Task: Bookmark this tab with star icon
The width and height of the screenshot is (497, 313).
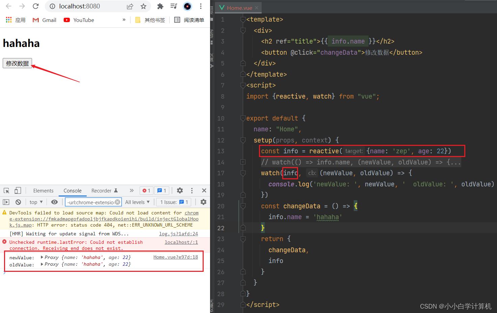Action: [x=144, y=6]
